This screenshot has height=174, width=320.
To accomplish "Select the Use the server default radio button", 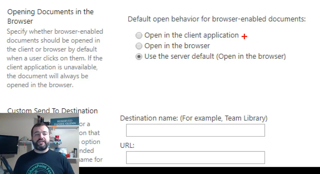I will (139, 57).
